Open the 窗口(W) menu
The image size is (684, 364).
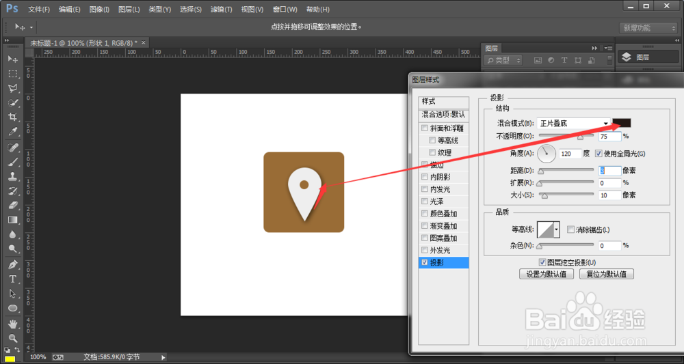point(285,9)
